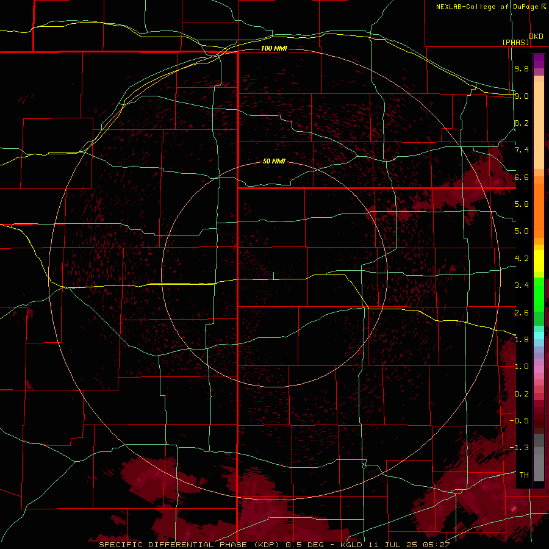Click the 100 NMI range ring label
Image resolution: width=549 pixels, height=549 pixels.
pyautogui.click(x=274, y=48)
